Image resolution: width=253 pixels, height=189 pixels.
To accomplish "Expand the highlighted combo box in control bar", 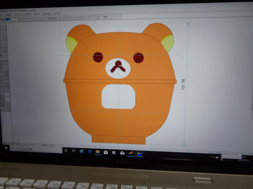I will click(19, 19).
